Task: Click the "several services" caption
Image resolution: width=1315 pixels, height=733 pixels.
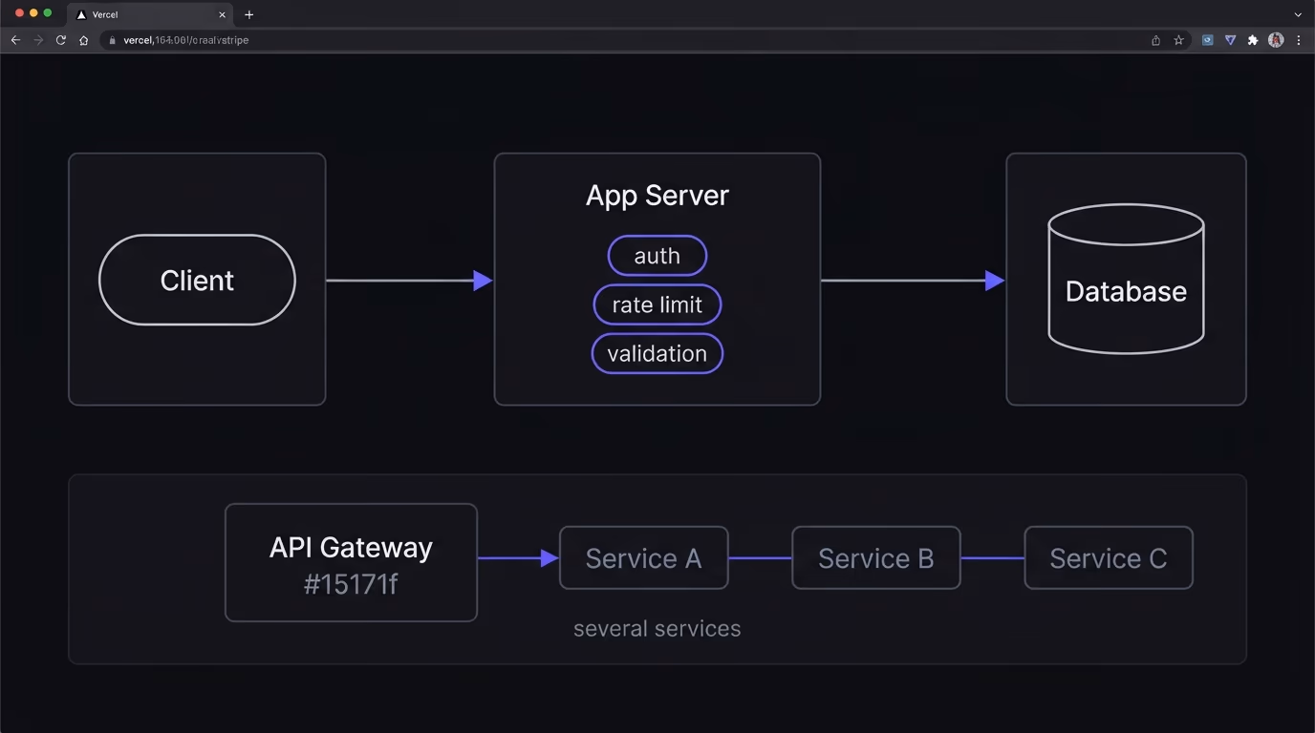Action: point(657,628)
